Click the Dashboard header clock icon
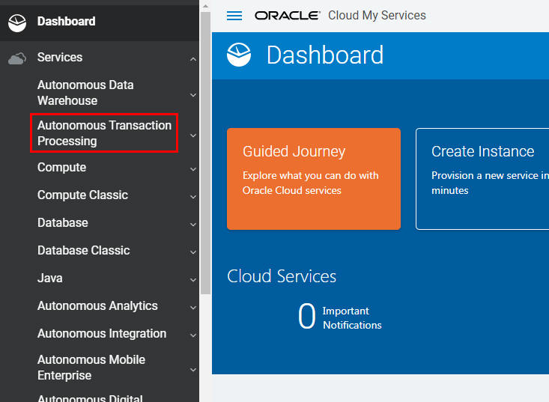 pos(239,55)
